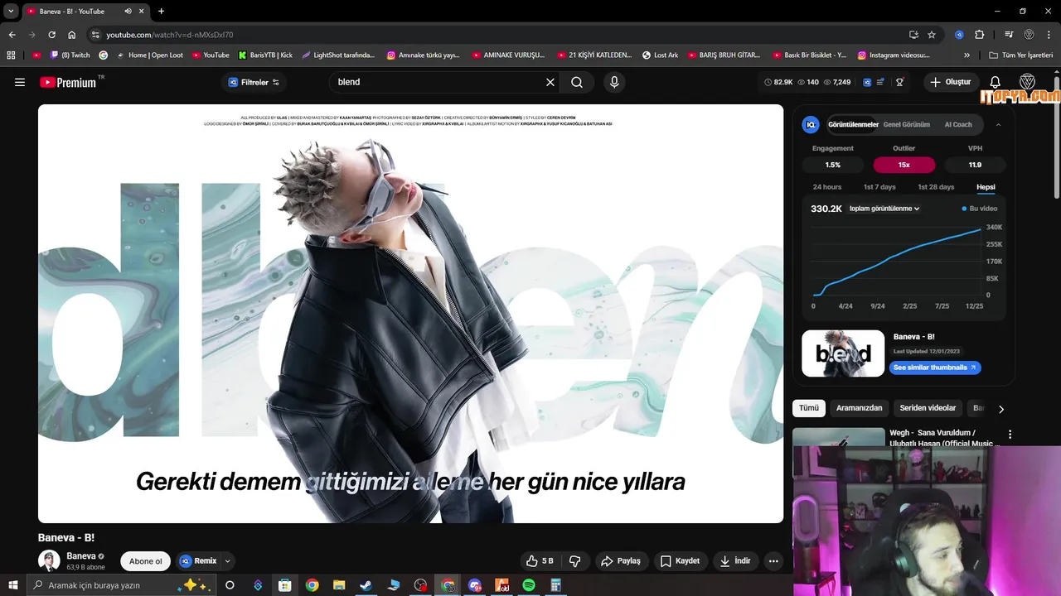Expand the Remix dropdown arrow
The width and height of the screenshot is (1061, 596).
(227, 561)
